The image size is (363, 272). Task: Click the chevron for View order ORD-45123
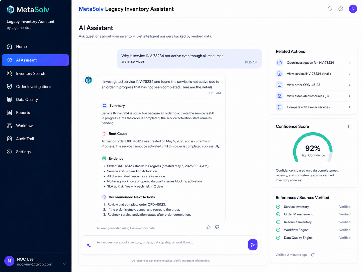[x=349, y=85]
